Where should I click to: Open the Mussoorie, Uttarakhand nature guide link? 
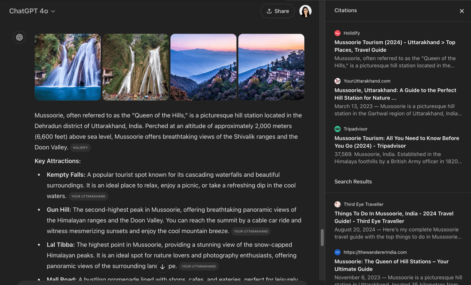click(395, 94)
